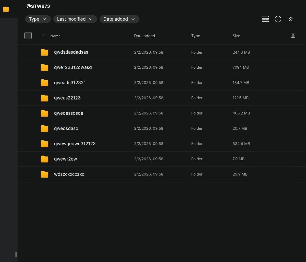Open the info details panel icon
The image size is (306, 262).
coord(278,19)
